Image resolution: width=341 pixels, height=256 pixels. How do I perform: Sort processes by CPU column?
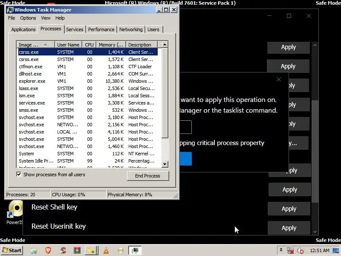coord(89,45)
